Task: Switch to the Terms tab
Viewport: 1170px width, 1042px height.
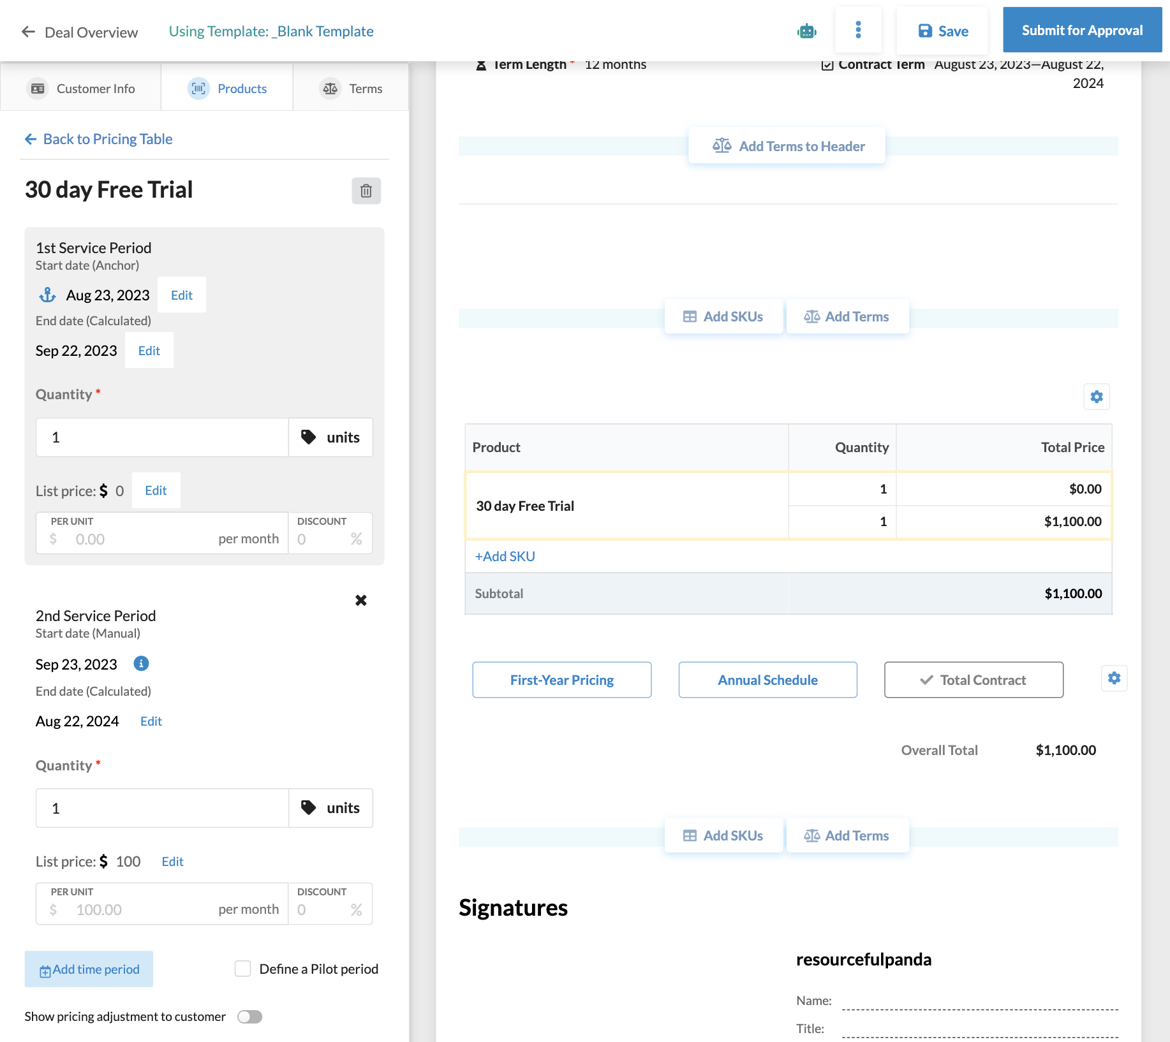Action: [x=351, y=88]
